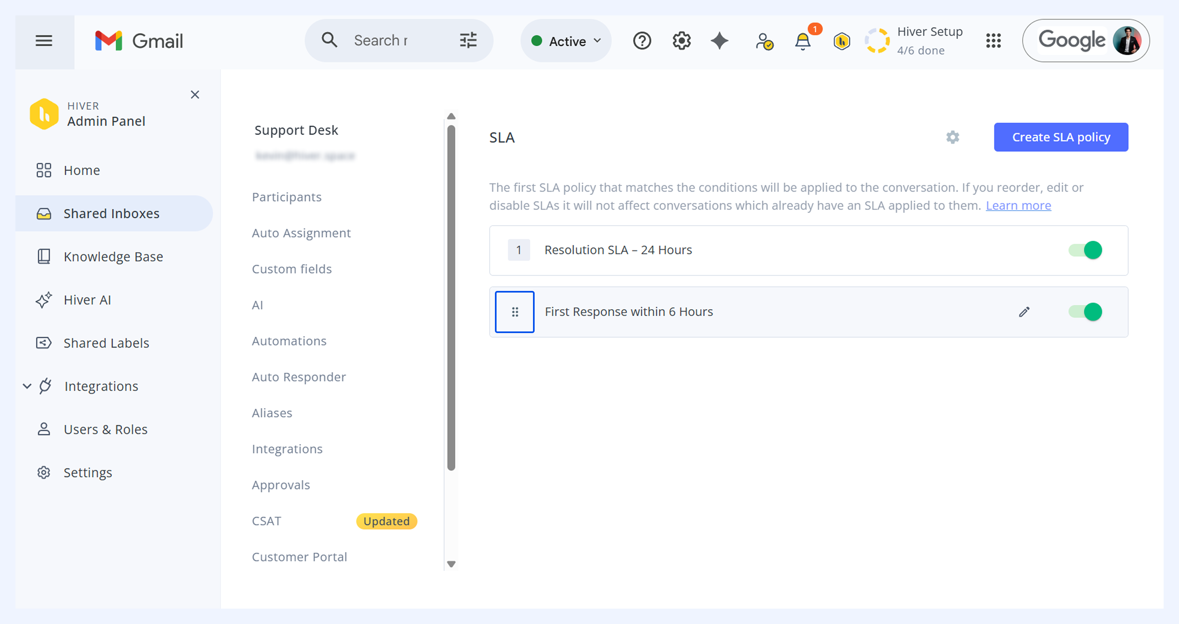
Task: Click the Hiver Setup 4/6 done text
Action: (930, 41)
